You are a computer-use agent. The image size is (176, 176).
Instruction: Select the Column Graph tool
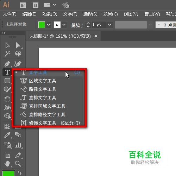point(18,145)
